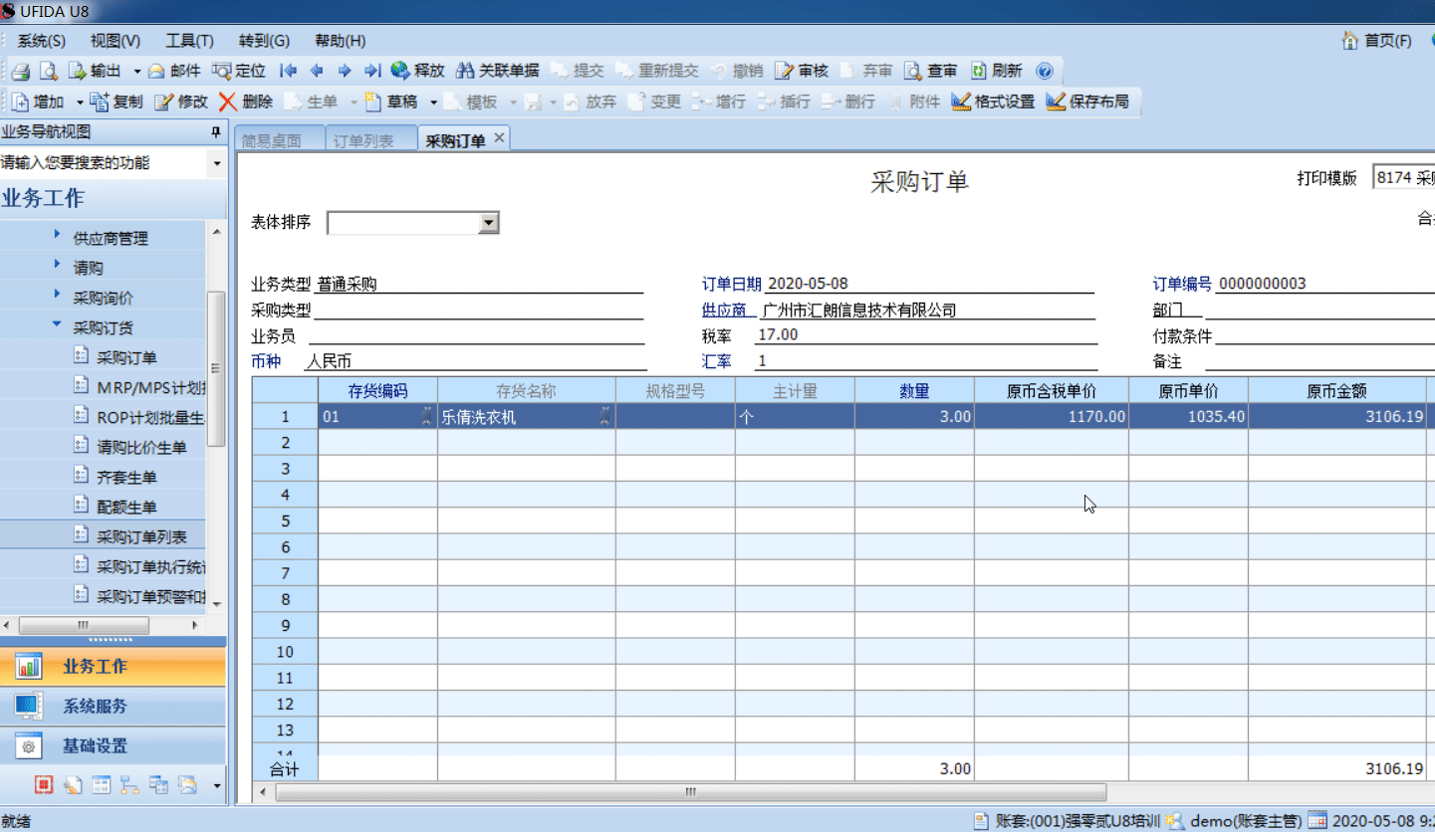Image resolution: width=1435 pixels, height=832 pixels.
Task: Click 修改 to edit the order
Action: coord(181,102)
